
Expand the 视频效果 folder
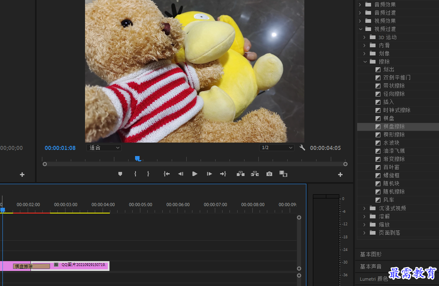coord(360,21)
